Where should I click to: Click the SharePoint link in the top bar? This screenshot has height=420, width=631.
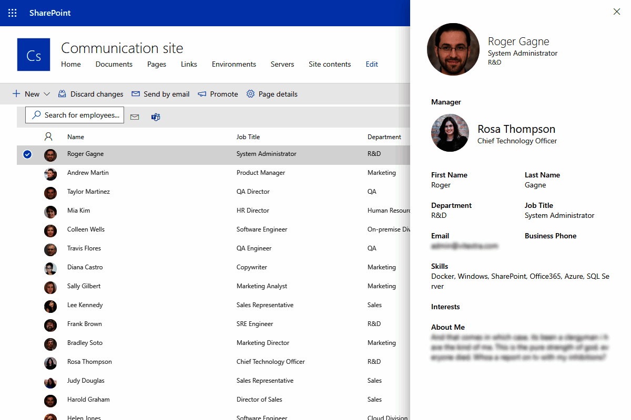point(50,13)
